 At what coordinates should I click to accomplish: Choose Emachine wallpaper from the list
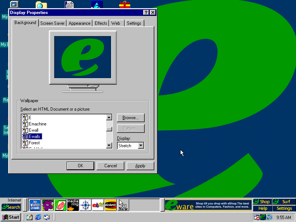tap(37, 124)
